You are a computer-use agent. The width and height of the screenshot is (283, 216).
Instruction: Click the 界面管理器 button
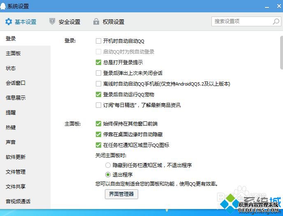(121, 194)
